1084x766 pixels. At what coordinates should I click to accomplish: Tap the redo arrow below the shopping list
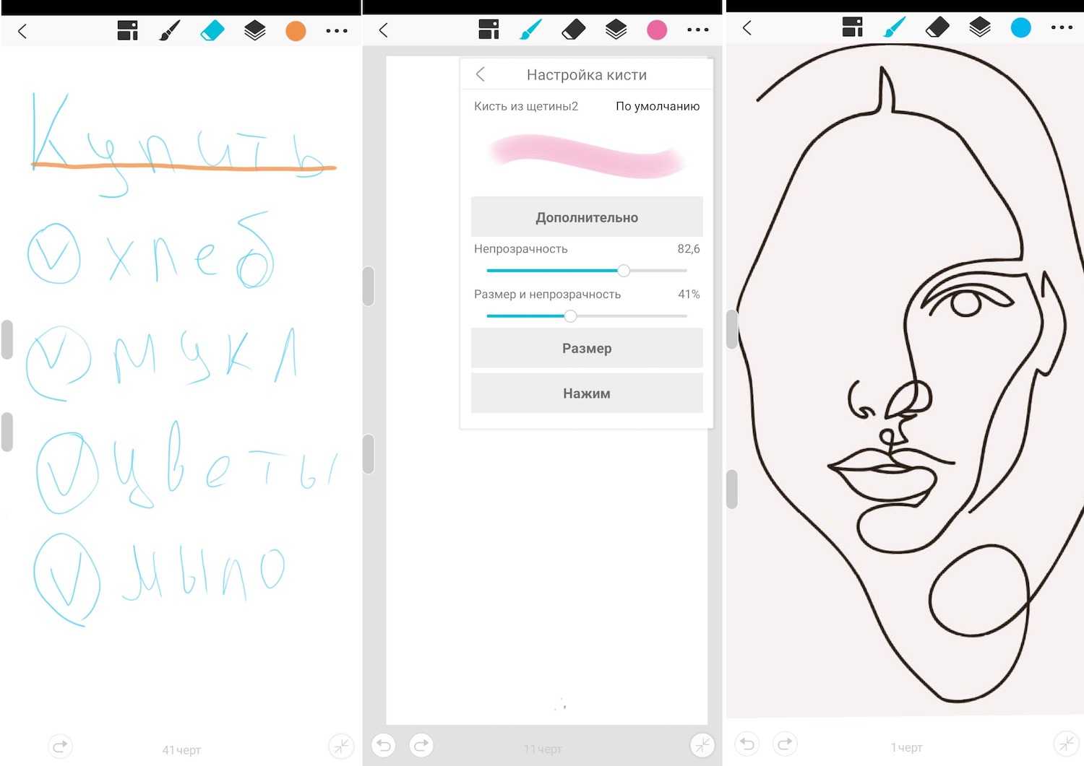(61, 746)
